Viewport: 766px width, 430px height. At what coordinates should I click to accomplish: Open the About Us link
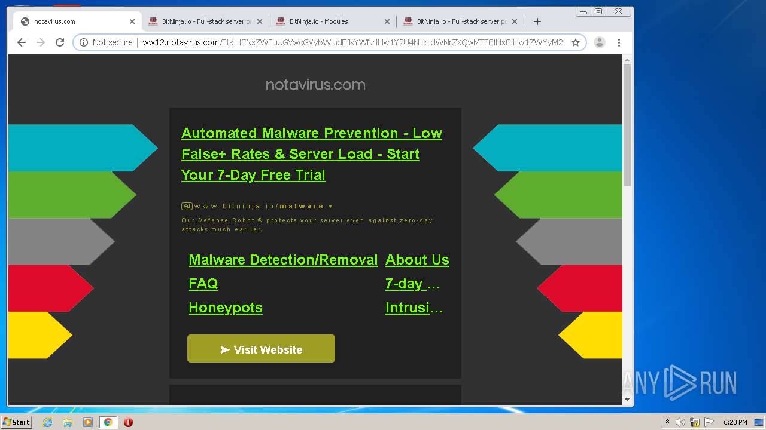[417, 260]
